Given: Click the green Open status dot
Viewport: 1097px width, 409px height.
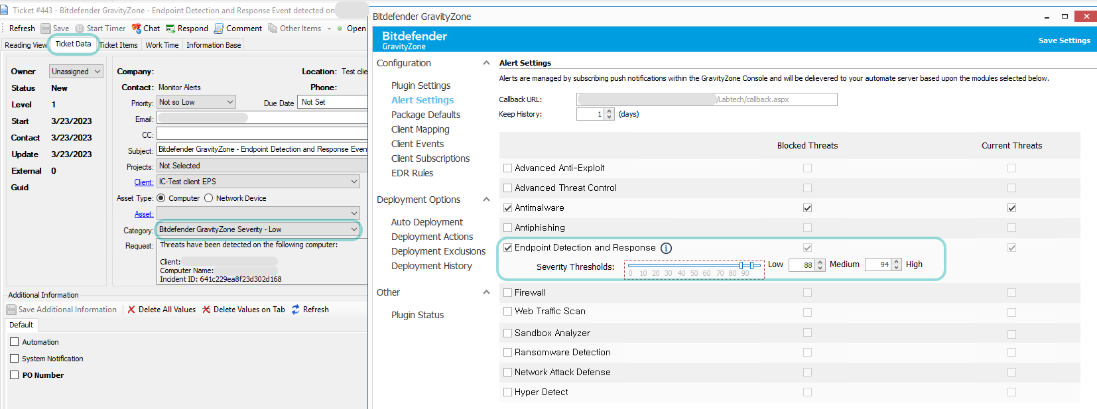Looking at the screenshot, I should pyautogui.click(x=340, y=29).
